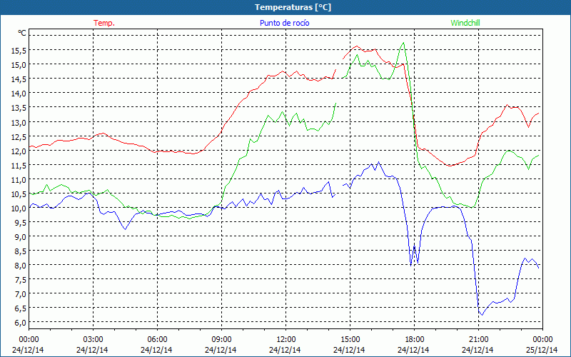Click the 12,0 y-axis value
Screen dimensions: 571x357
[19, 151]
